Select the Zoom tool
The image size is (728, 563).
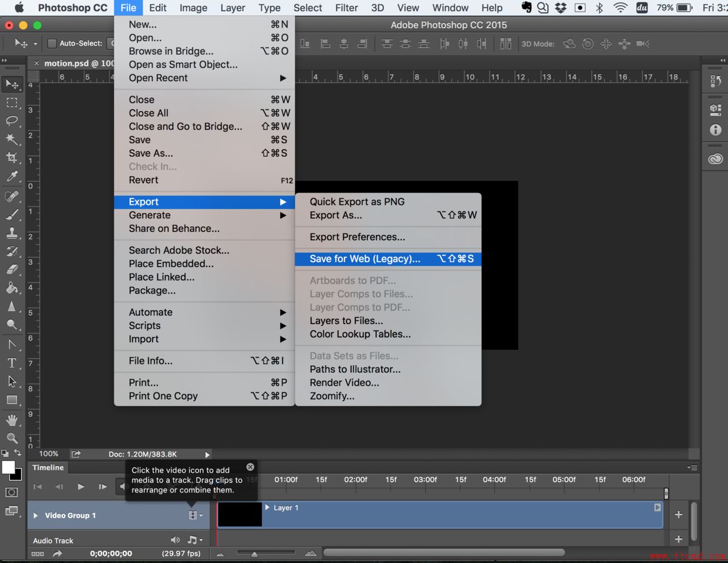pos(12,438)
